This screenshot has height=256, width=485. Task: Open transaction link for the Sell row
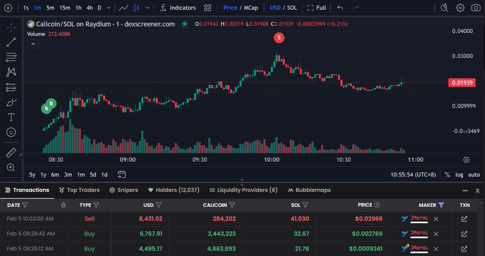[464, 219]
